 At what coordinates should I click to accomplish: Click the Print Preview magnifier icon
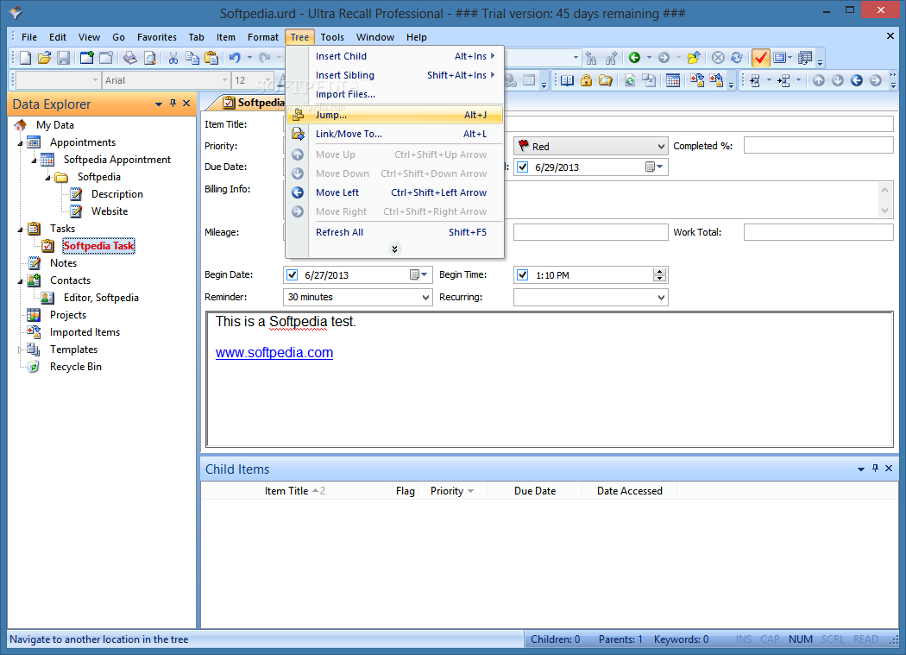[x=149, y=58]
